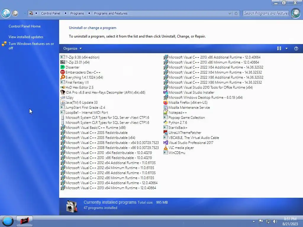The width and height of the screenshot is (303, 227).
Task: Expand the view options dropdown arrow
Action: (286, 48)
